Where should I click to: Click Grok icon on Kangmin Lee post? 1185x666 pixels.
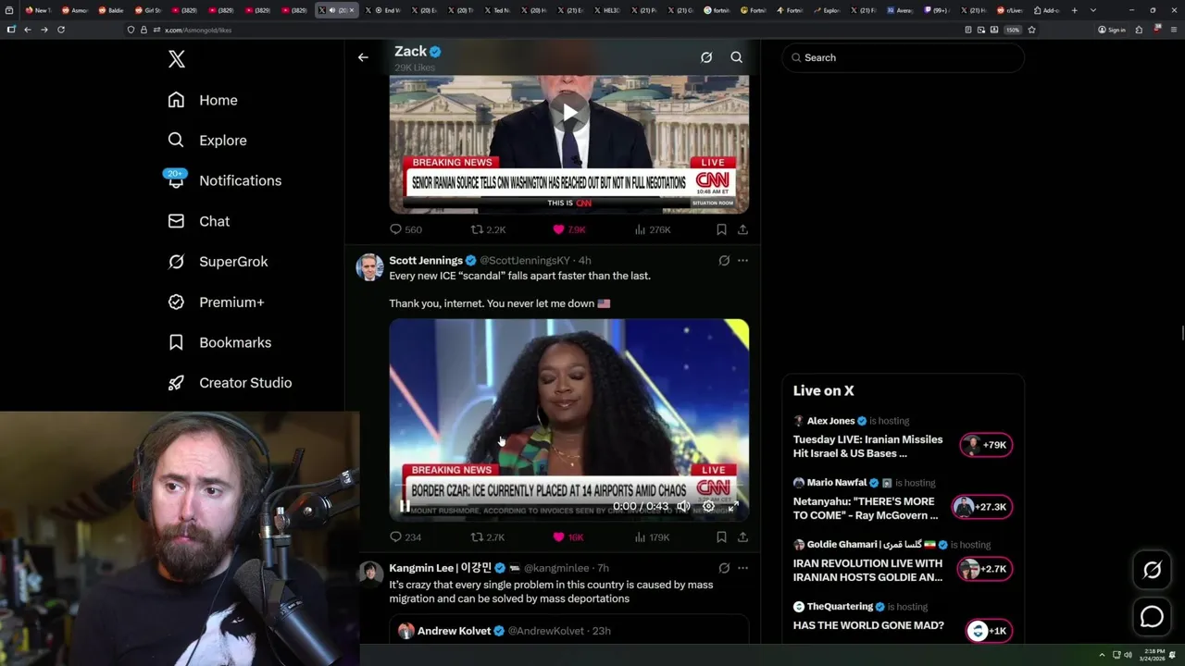(x=724, y=568)
